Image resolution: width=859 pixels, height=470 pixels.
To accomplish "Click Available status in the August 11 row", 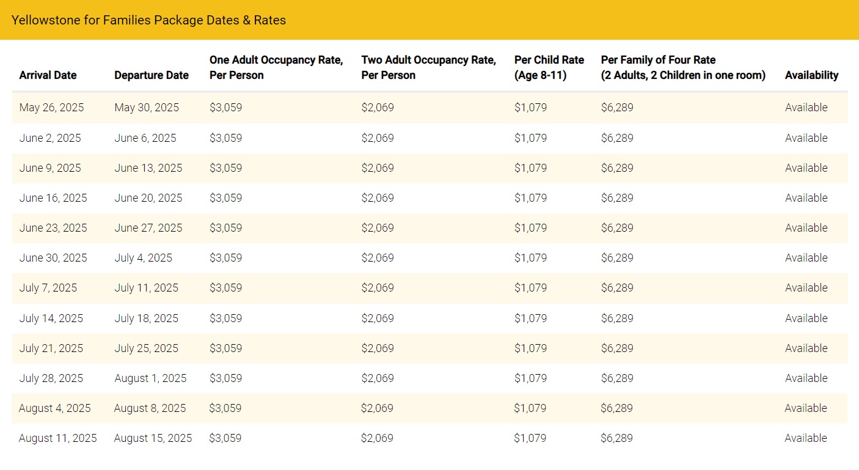I will pos(806,438).
